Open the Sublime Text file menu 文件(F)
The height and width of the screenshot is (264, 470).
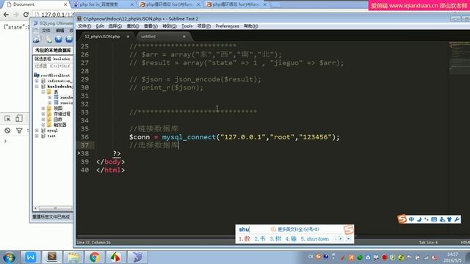point(84,26)
